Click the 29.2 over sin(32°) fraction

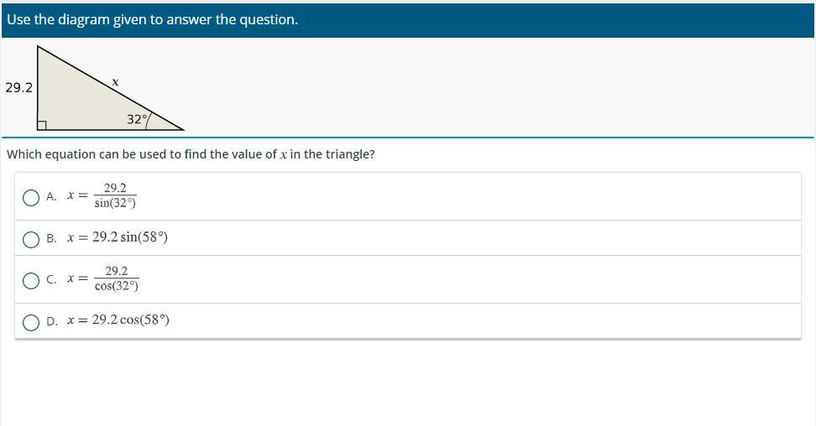tap(115, 196)
